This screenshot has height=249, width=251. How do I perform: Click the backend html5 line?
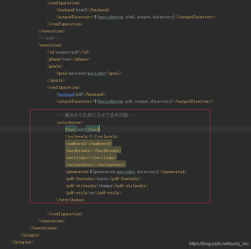[x=83, y=10]
